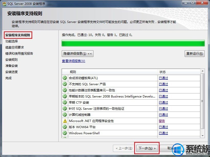Open 已通过 link for 计算机域控制器
210x157 pixels.
[163, 115]
